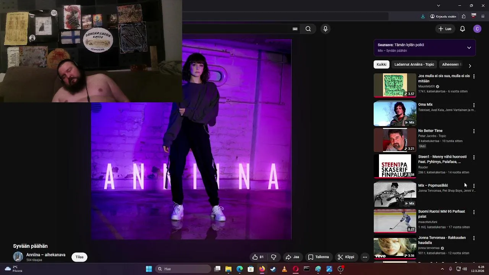Open more actions three-dot menu below video
Screen dimensions: 489x275
tap(365, 257)
